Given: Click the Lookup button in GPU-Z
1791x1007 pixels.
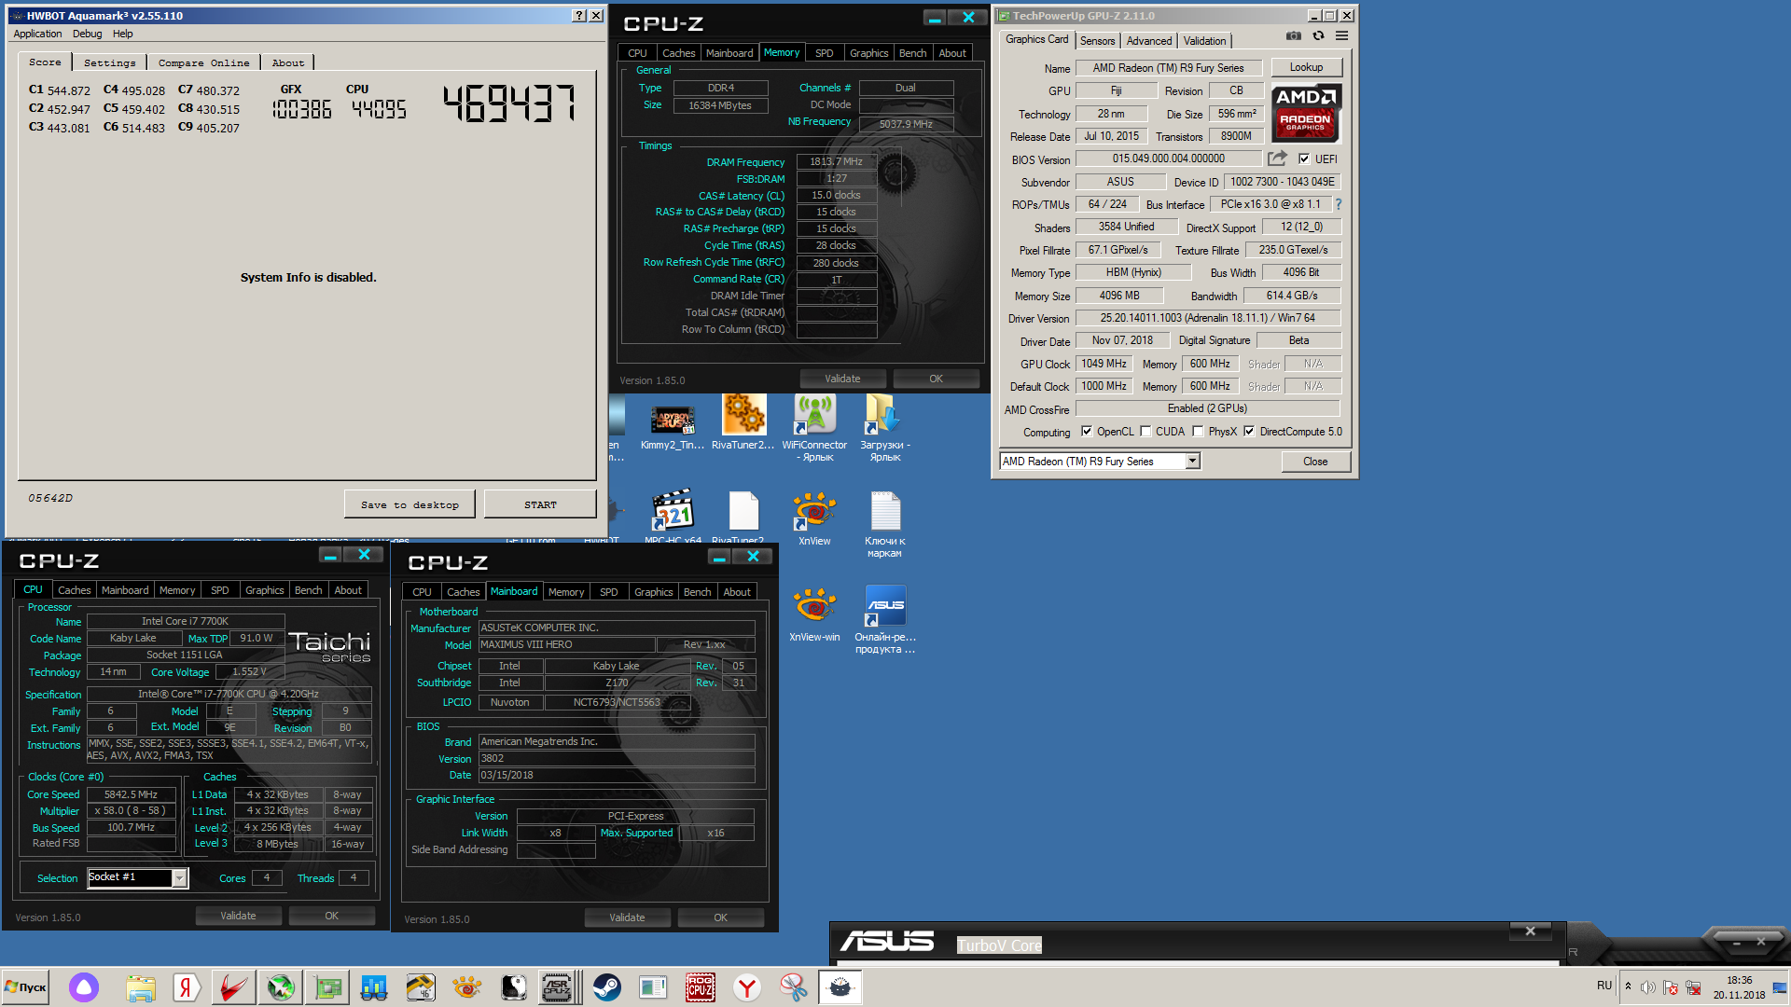Looking at the screenshot, I should pyautogui.click(x=1306, y=67).
